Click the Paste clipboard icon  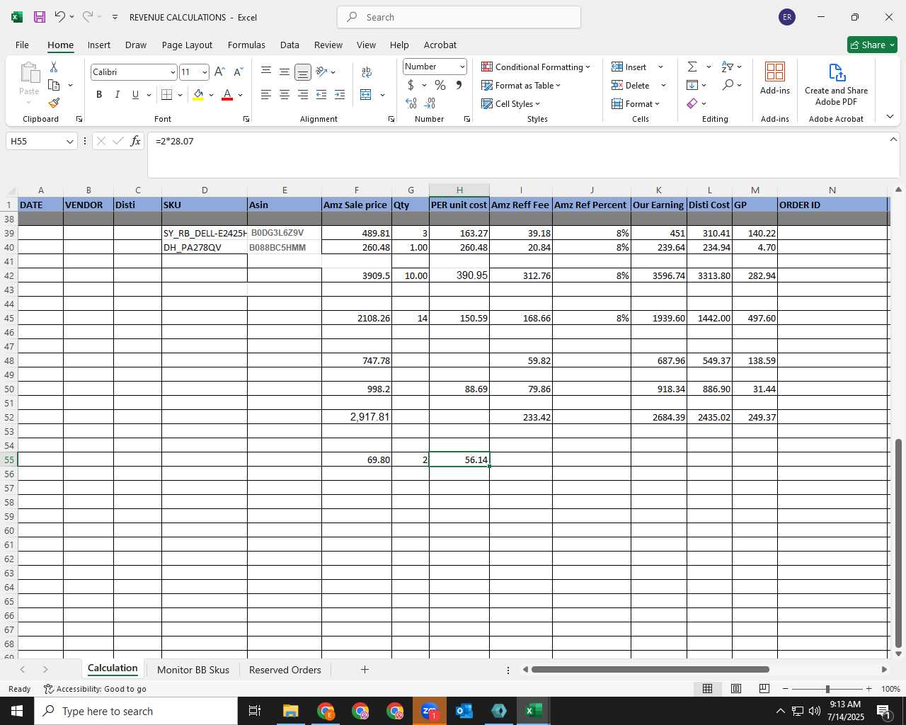click(x=29, y=73)
